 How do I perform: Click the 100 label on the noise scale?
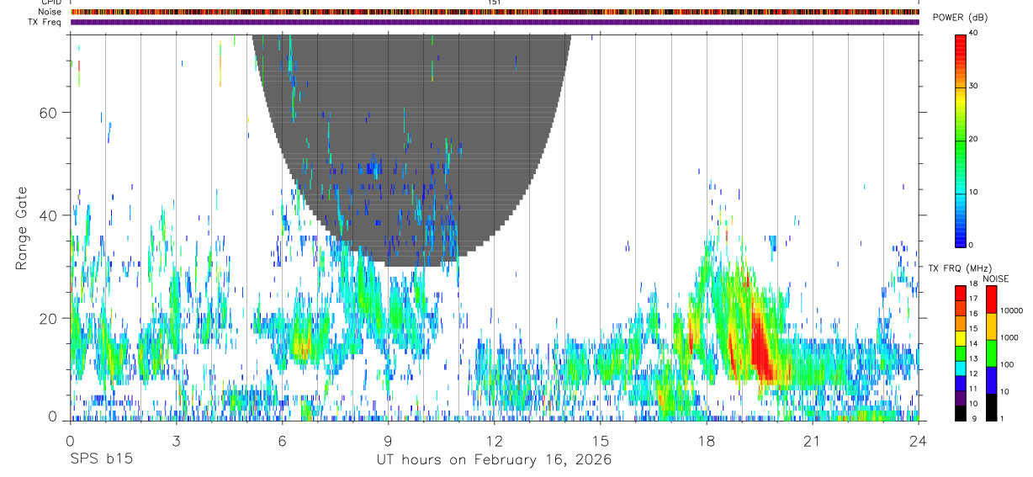point(1006,364)
